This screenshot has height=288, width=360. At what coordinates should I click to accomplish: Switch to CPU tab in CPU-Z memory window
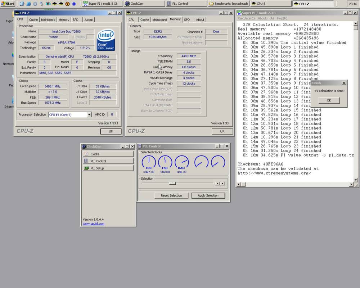(x=131, y=20)
